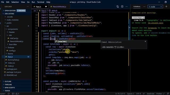Split the editor to the right

[x=122, y=7]
